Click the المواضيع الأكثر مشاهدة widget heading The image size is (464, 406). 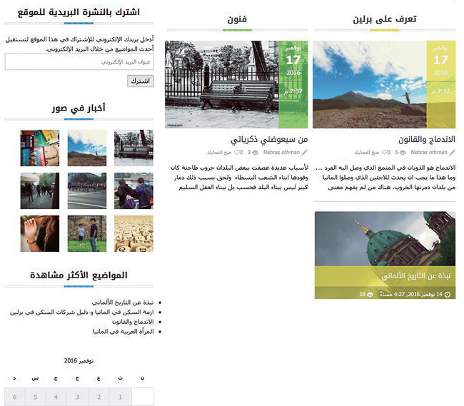(x=79, y=275)
